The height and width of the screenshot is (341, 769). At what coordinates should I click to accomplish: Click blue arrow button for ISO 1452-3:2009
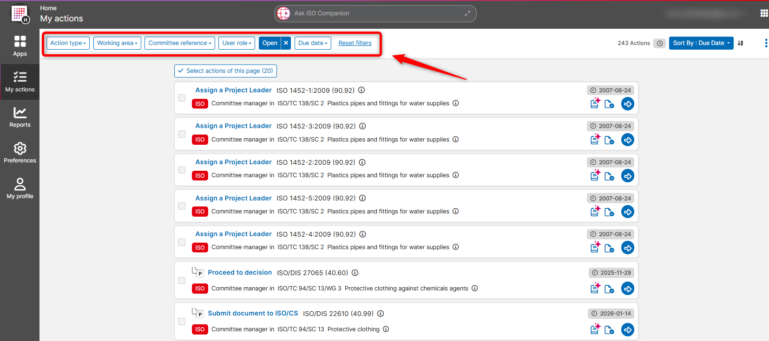(628, 140)
